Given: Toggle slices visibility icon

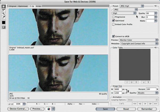Looking at the screenshot, I should 4,27.
